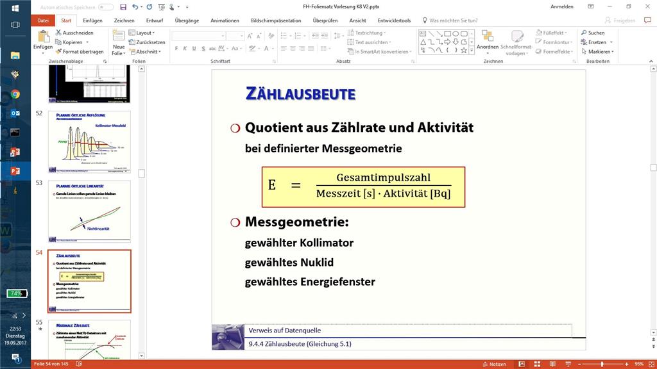Open the font size combo box

(235, 36)
